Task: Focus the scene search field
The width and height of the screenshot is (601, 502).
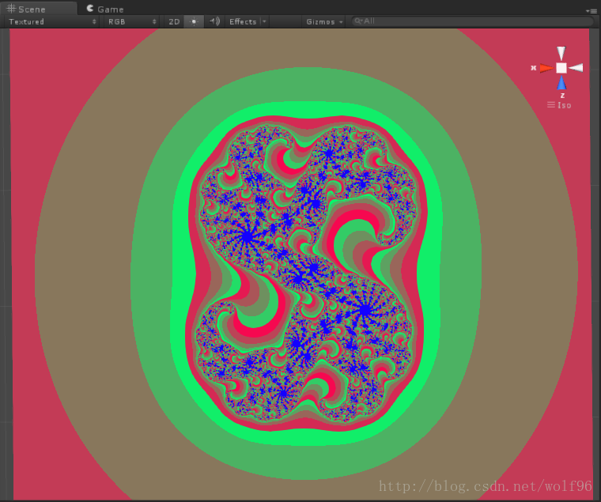Action: (x=472, y=21)
